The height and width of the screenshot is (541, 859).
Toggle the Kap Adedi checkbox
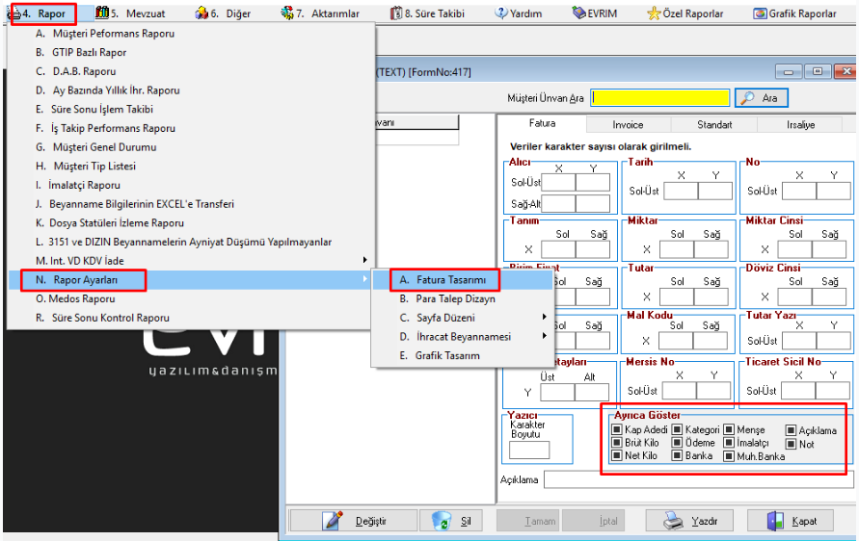(617, 429)
